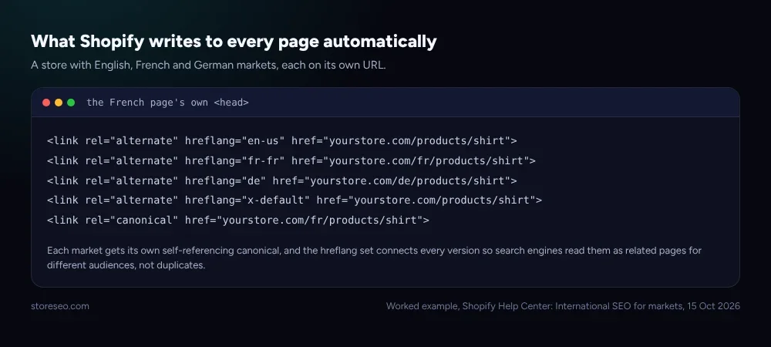Click the storeseo.com footer text

click(x=60, y=306)
